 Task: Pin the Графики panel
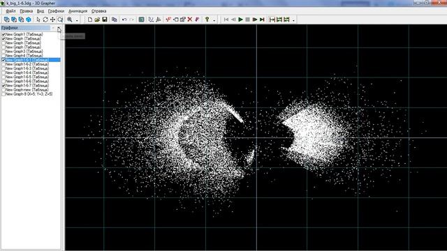pyautogui.click(x=53, y=28)
